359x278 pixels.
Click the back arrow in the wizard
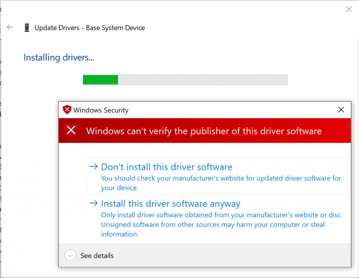pyautogui.click(x=9, y=27)
